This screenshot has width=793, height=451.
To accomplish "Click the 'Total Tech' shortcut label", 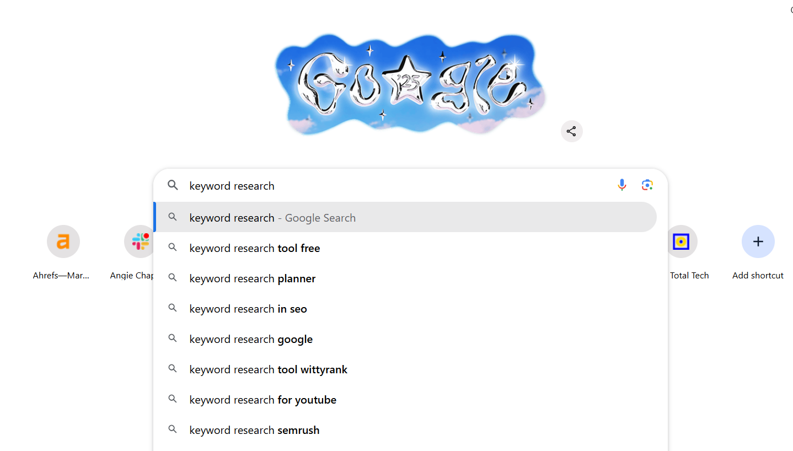I will [x=689, y=275].
